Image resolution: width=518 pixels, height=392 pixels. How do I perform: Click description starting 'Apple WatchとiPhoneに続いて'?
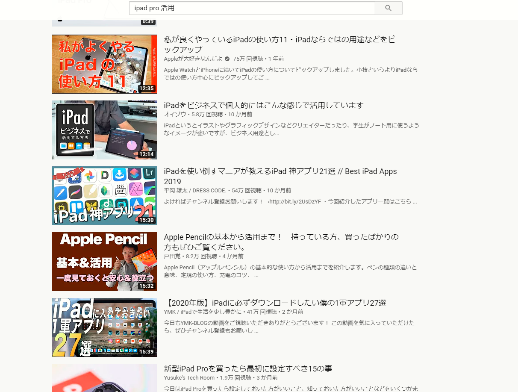[x=291, y=74]
